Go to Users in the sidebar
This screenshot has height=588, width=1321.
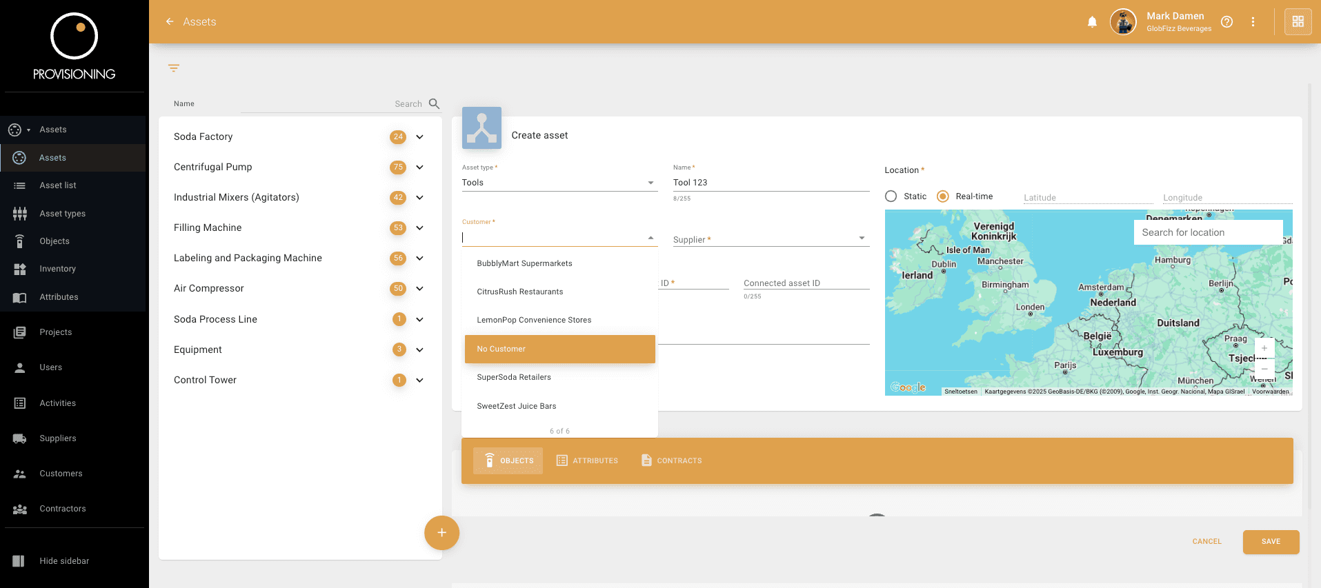pos(73,367)
